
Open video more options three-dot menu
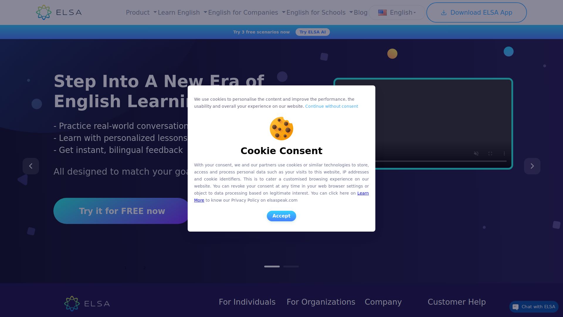pos(504,154)
